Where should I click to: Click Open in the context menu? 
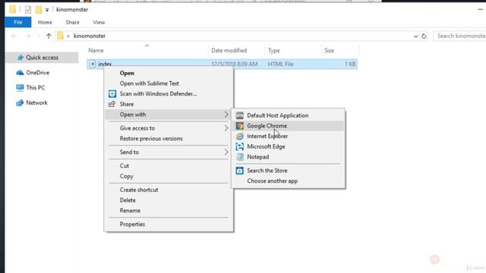(169, 73)
